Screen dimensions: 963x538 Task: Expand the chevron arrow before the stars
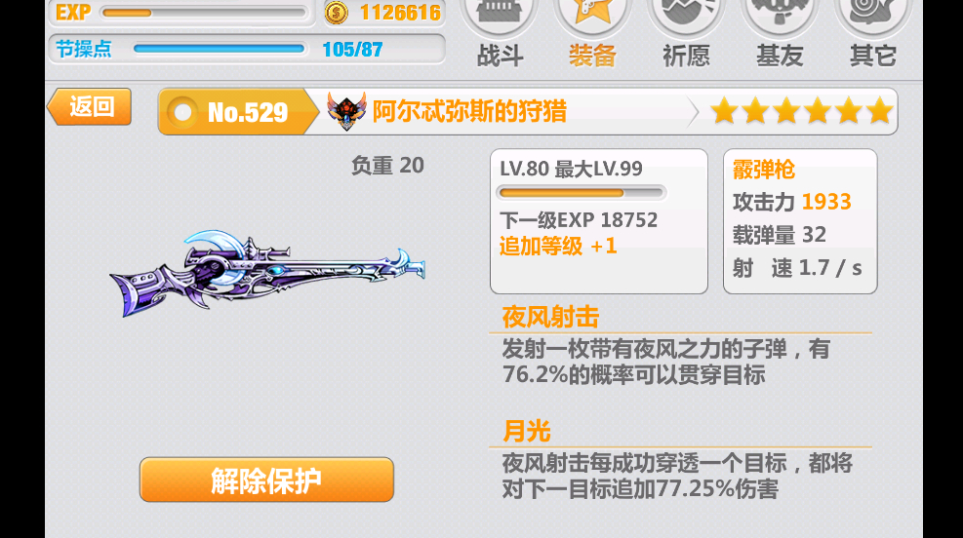click(693, 112)
